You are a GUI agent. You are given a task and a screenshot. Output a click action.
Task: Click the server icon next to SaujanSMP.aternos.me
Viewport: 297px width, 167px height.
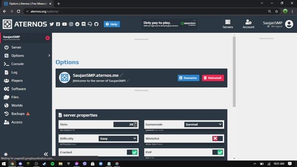(65, 77)
